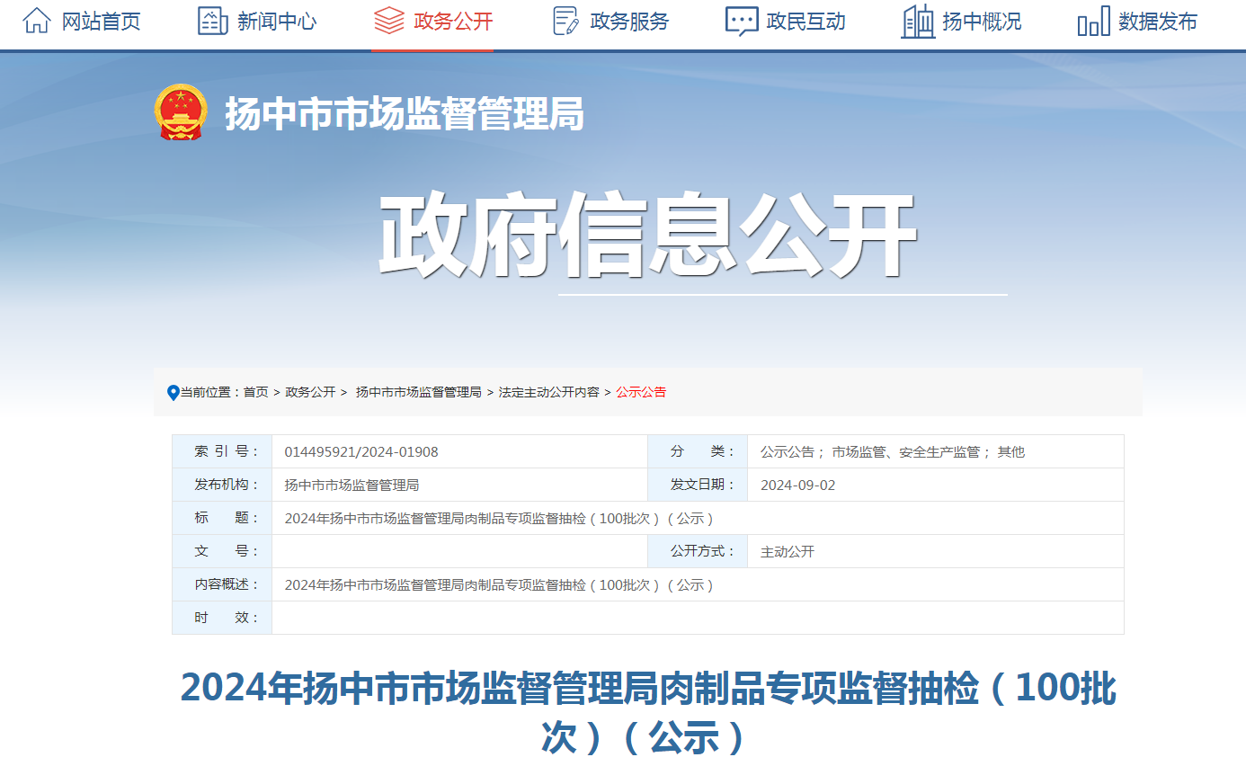Click the newspaper icon beside 新闻中心
Image resolution: width=1246 pixels, height=775 pixels.
pyautogui.click(x=212, y=20)
